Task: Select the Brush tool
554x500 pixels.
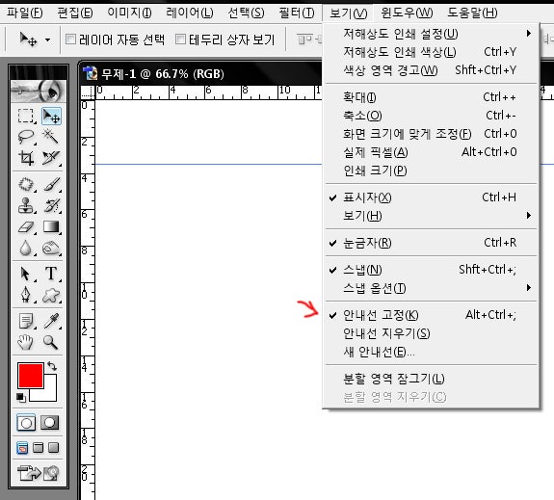Action: (51, 184)
